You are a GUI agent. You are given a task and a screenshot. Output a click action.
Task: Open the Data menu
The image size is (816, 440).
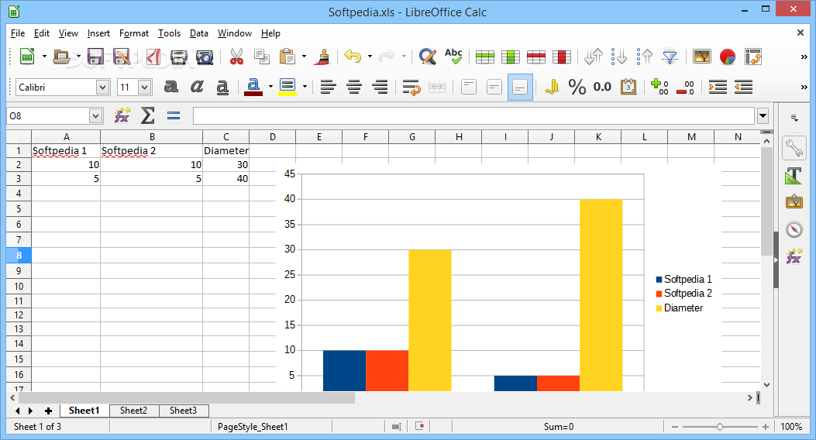(x=199, y=33)
